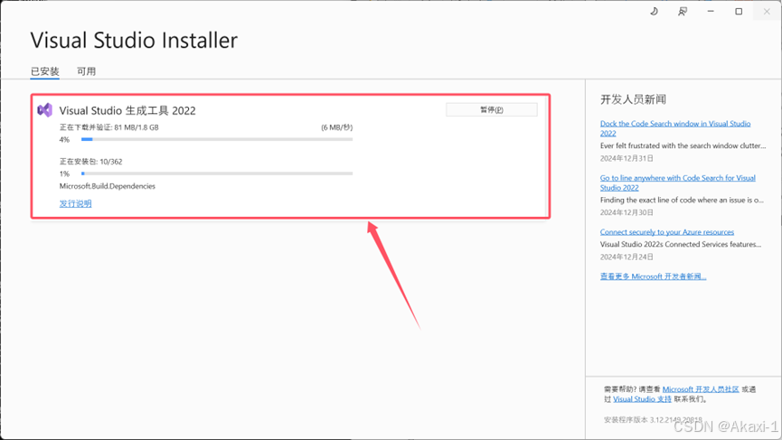Select 'Visual Studio 生成工具 2022' product title
Image resolution: width=782 pixels, height=440 pixels.
click(127, 110)
